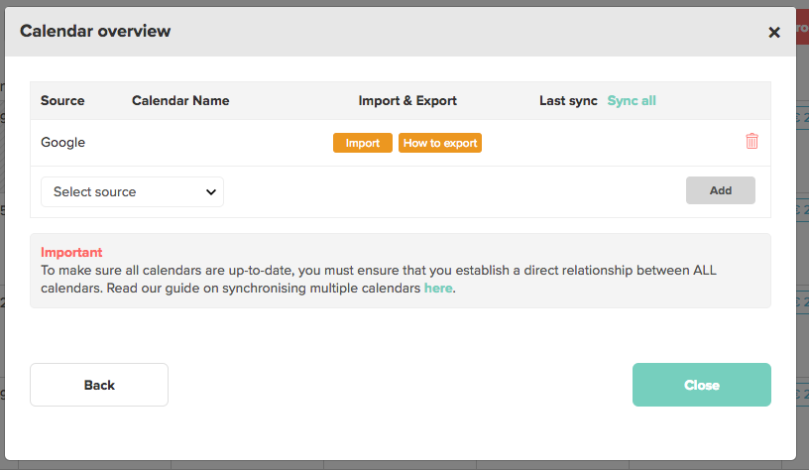The width and height of the screenshot is (809, 470).
Task: Delete the Google calendar with trash icon
Action: 751,141
